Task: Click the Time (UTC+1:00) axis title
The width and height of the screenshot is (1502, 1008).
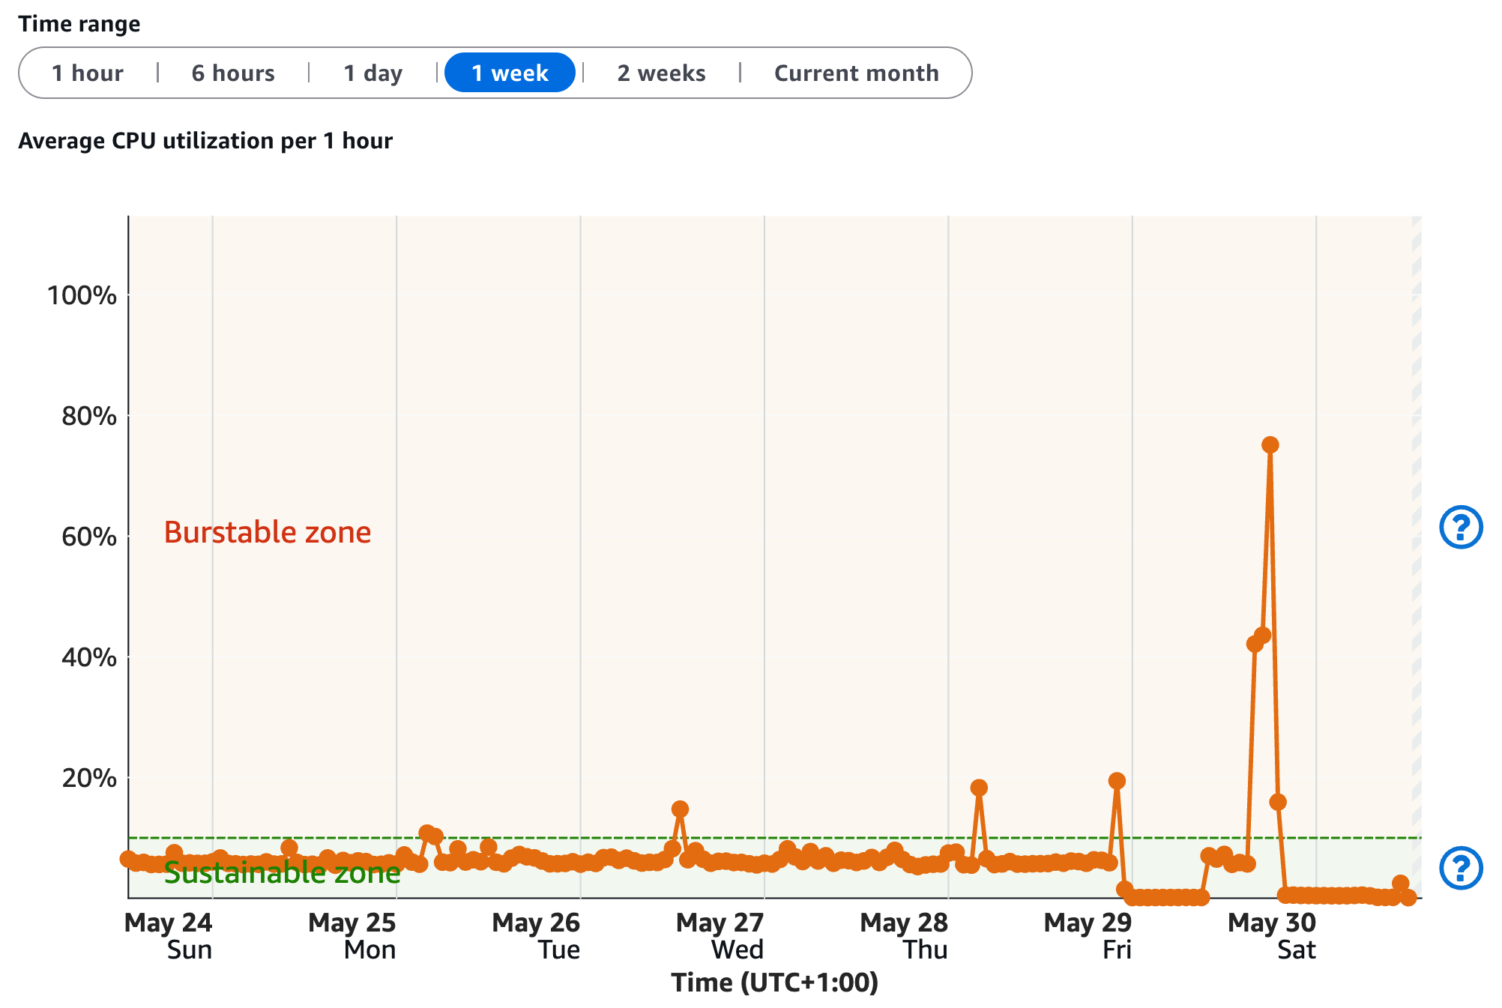Action: [774, 983]
